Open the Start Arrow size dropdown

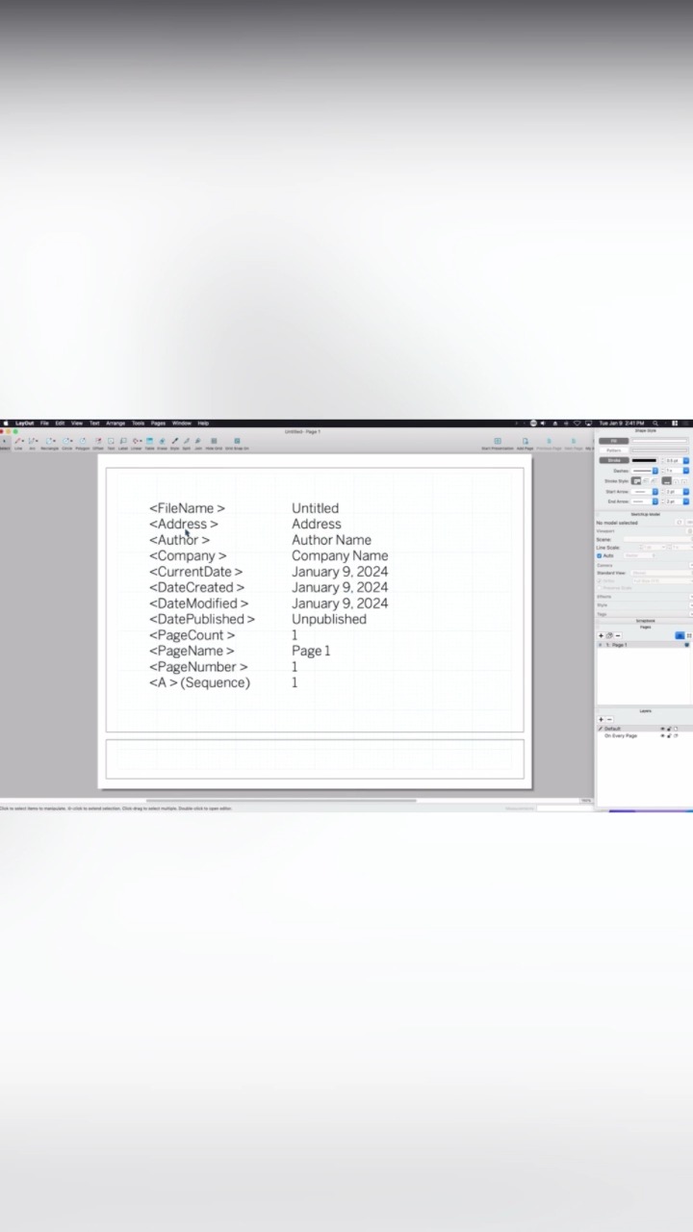(686, 491)
